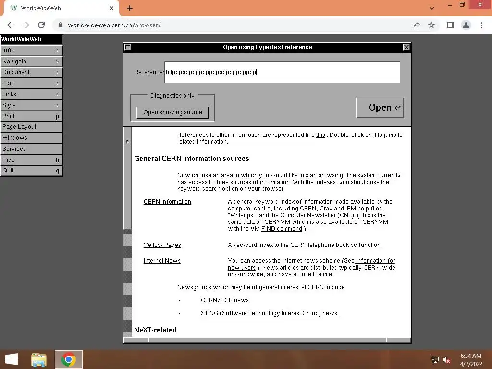Screen dimensions: 492x369
Task: Open the CERN Information link
Action: click(167, 202)
